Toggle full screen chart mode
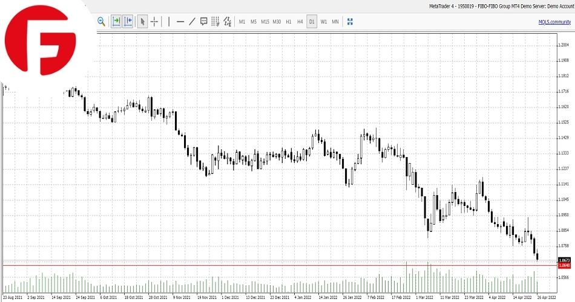575x302 pixels. click(350, 22)
